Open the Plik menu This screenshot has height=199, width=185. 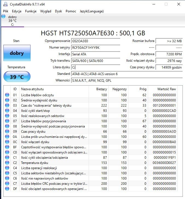(x=6, y=11)
